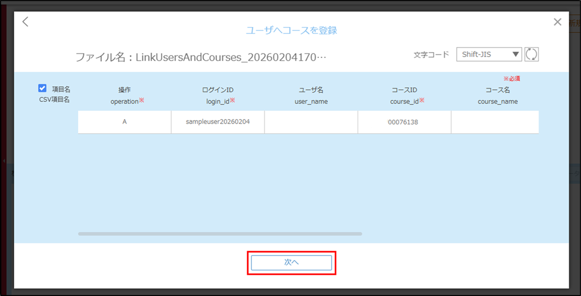This screenshot has height=296, width=581.
Task: Click the ログインID login_id column header
Action: (218, 96)
